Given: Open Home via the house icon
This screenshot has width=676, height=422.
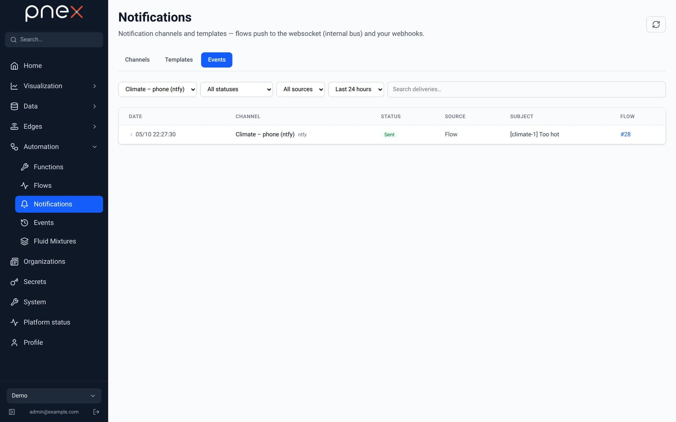Looking at the screenshot, I should coord(14,66).
